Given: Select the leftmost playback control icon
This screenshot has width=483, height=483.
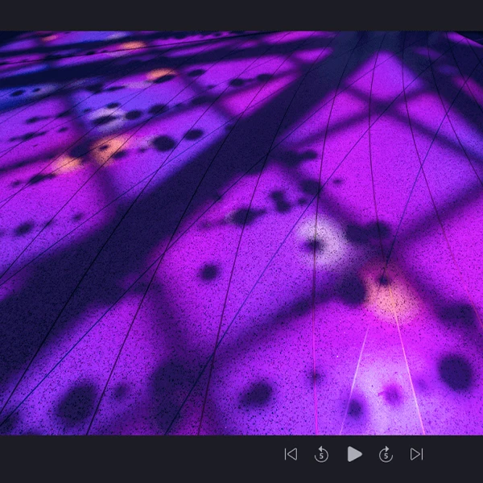Looking at the screenshot, I should pos(291,454).
